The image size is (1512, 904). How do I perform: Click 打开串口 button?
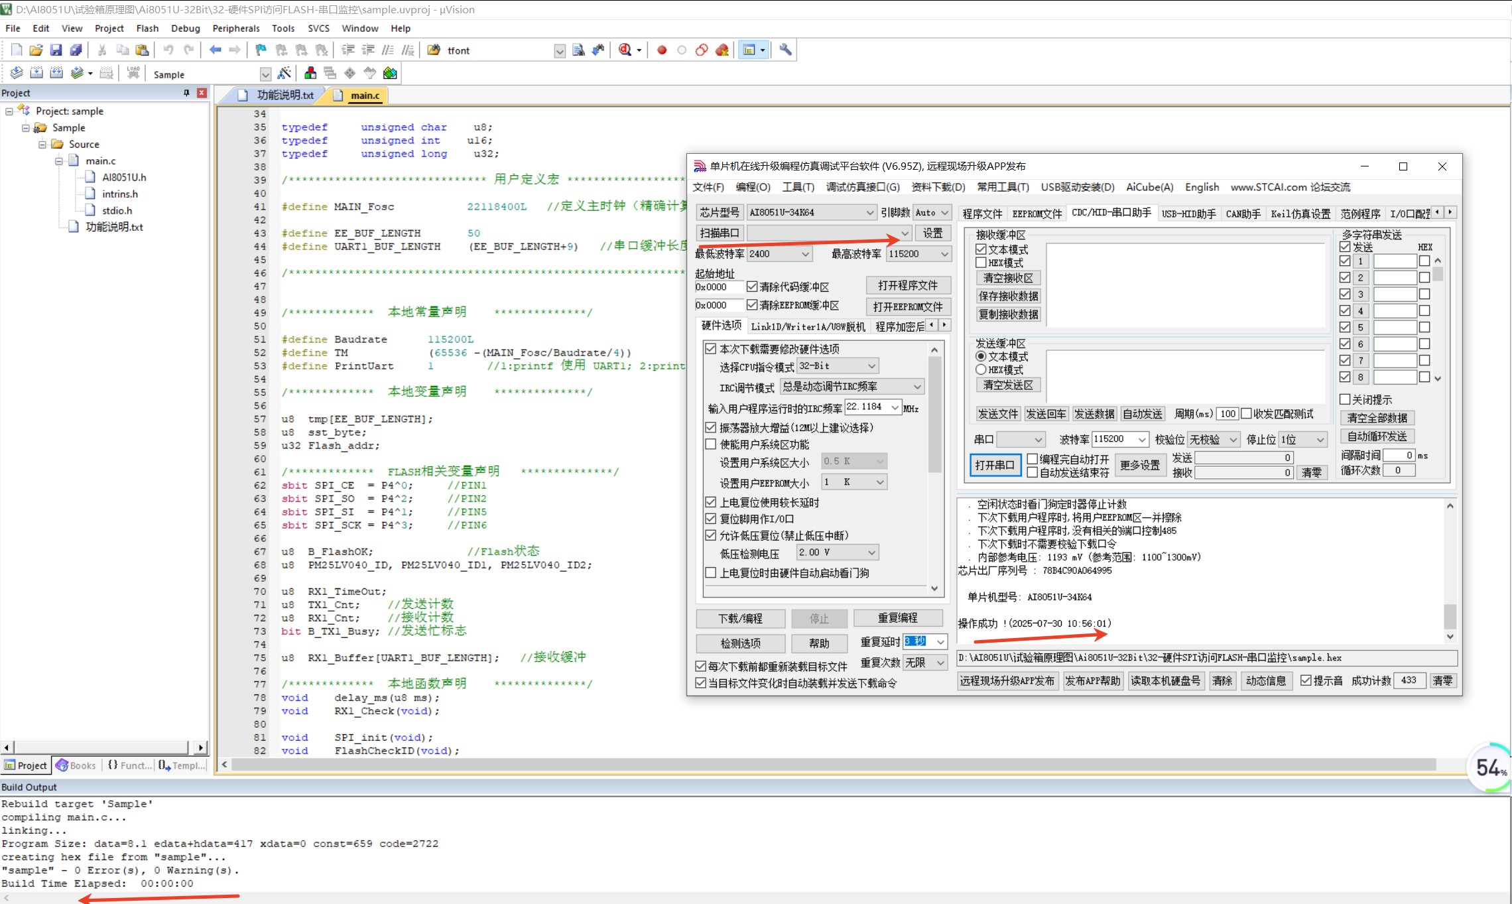tap(995, 465)
